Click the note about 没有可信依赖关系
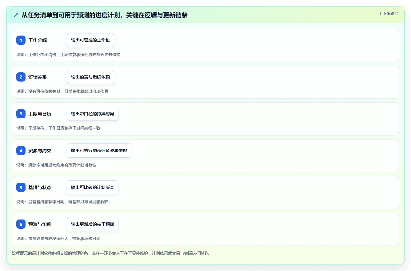Screen dimensions: 411x271 point(62,91)
